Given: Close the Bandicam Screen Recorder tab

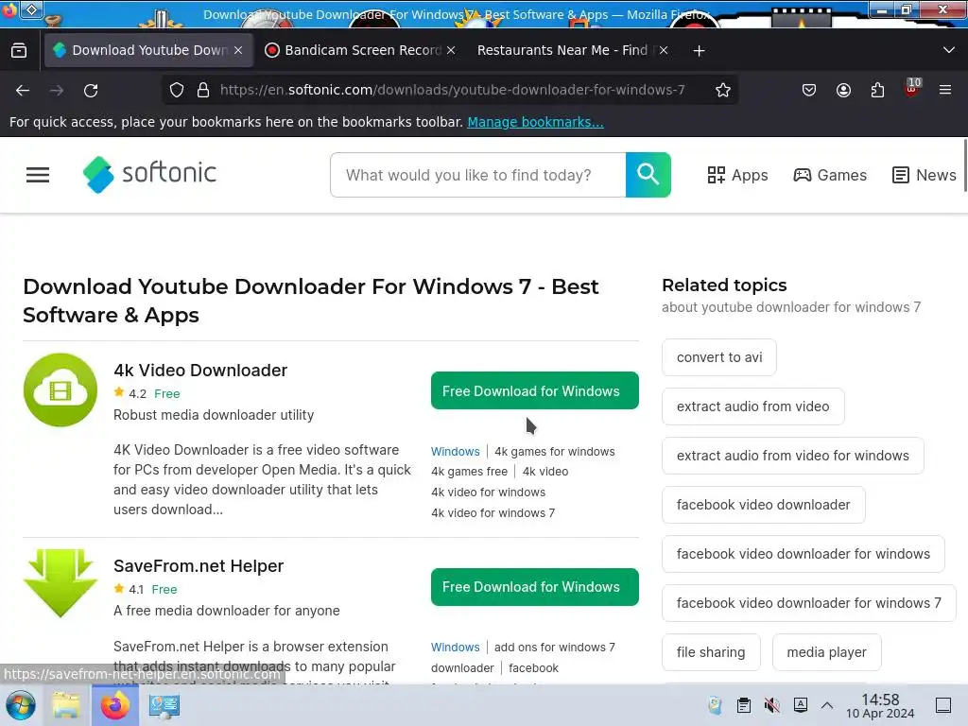Looking at the screenshot, I should (x=451, y=51).
